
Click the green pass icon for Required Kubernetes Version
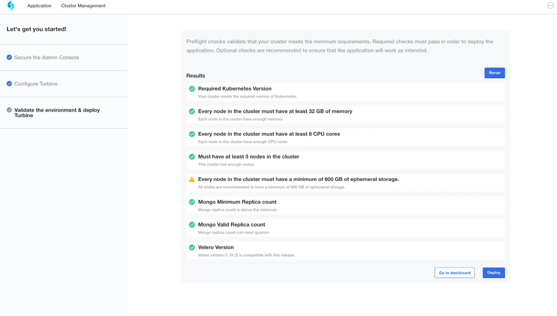pyautogui.click(x=192, y=89)
